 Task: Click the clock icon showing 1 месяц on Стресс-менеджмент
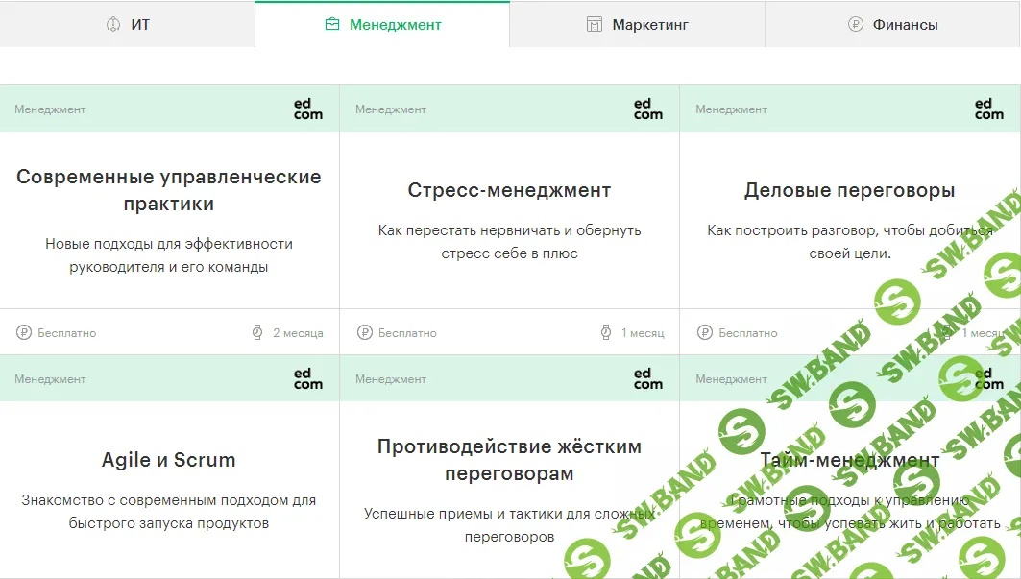point(604,332)
